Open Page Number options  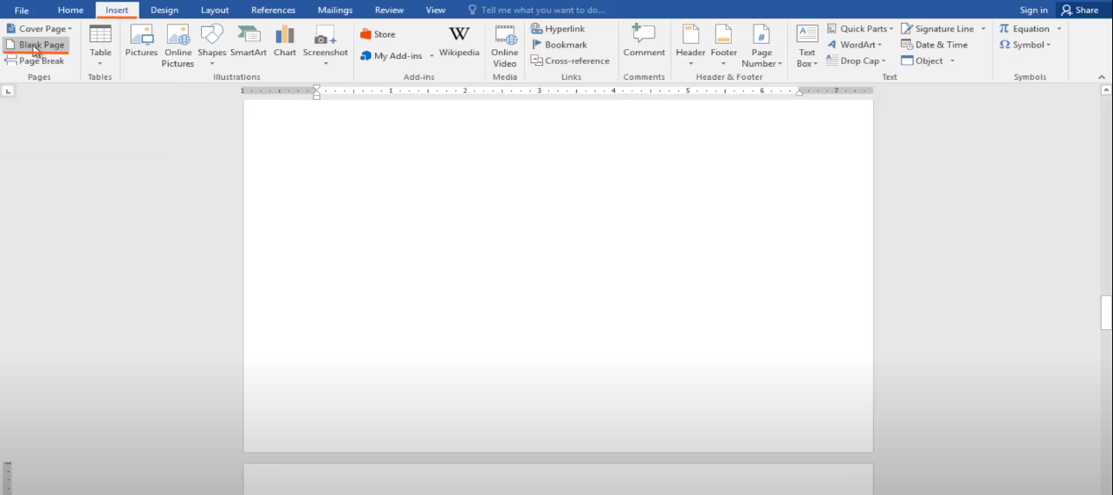click(762, 46)
